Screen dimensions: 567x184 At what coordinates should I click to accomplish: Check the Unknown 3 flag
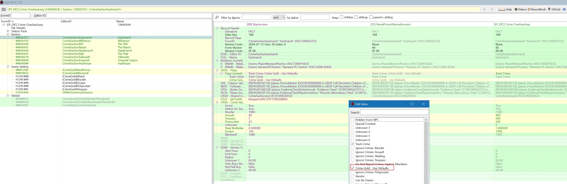[353, 128]
